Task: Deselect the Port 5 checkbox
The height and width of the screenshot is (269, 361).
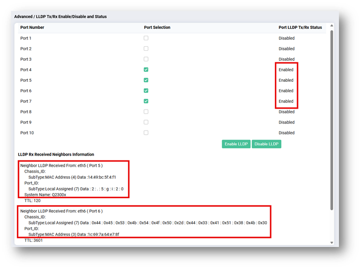Action: point(146,80)
